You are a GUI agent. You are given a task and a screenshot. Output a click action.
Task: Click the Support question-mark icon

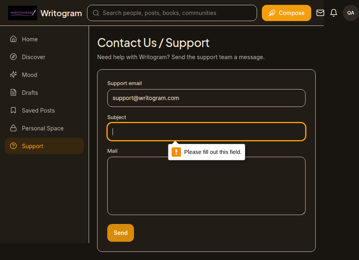click(13, 146)
